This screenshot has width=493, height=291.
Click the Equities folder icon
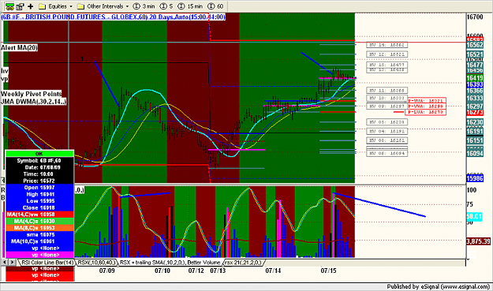point(42,6)
